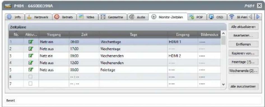Viewport: 265px width, 107px height.
Task: Sort by the Zeit column header
Action: tap(84, 35)
